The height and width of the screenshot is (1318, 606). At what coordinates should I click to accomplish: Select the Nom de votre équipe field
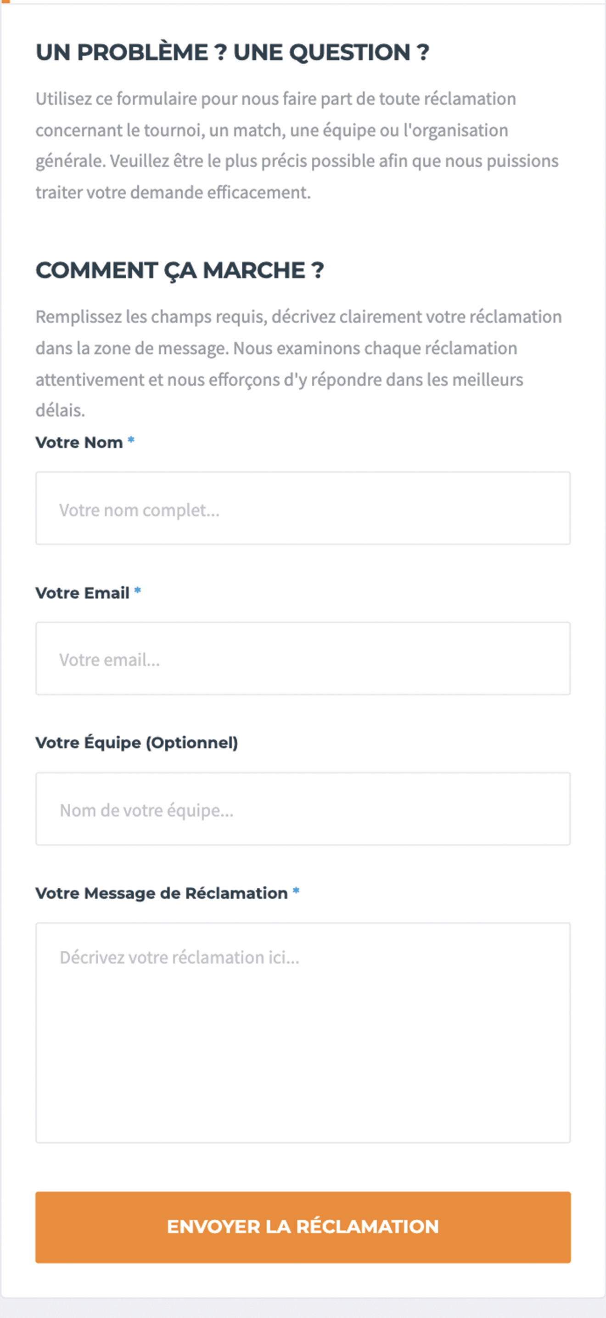coord(303,809)
